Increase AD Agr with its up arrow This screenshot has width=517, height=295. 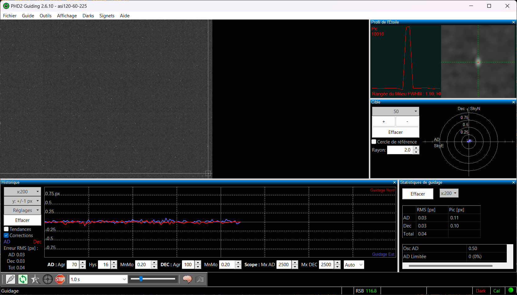coord(83,263)
